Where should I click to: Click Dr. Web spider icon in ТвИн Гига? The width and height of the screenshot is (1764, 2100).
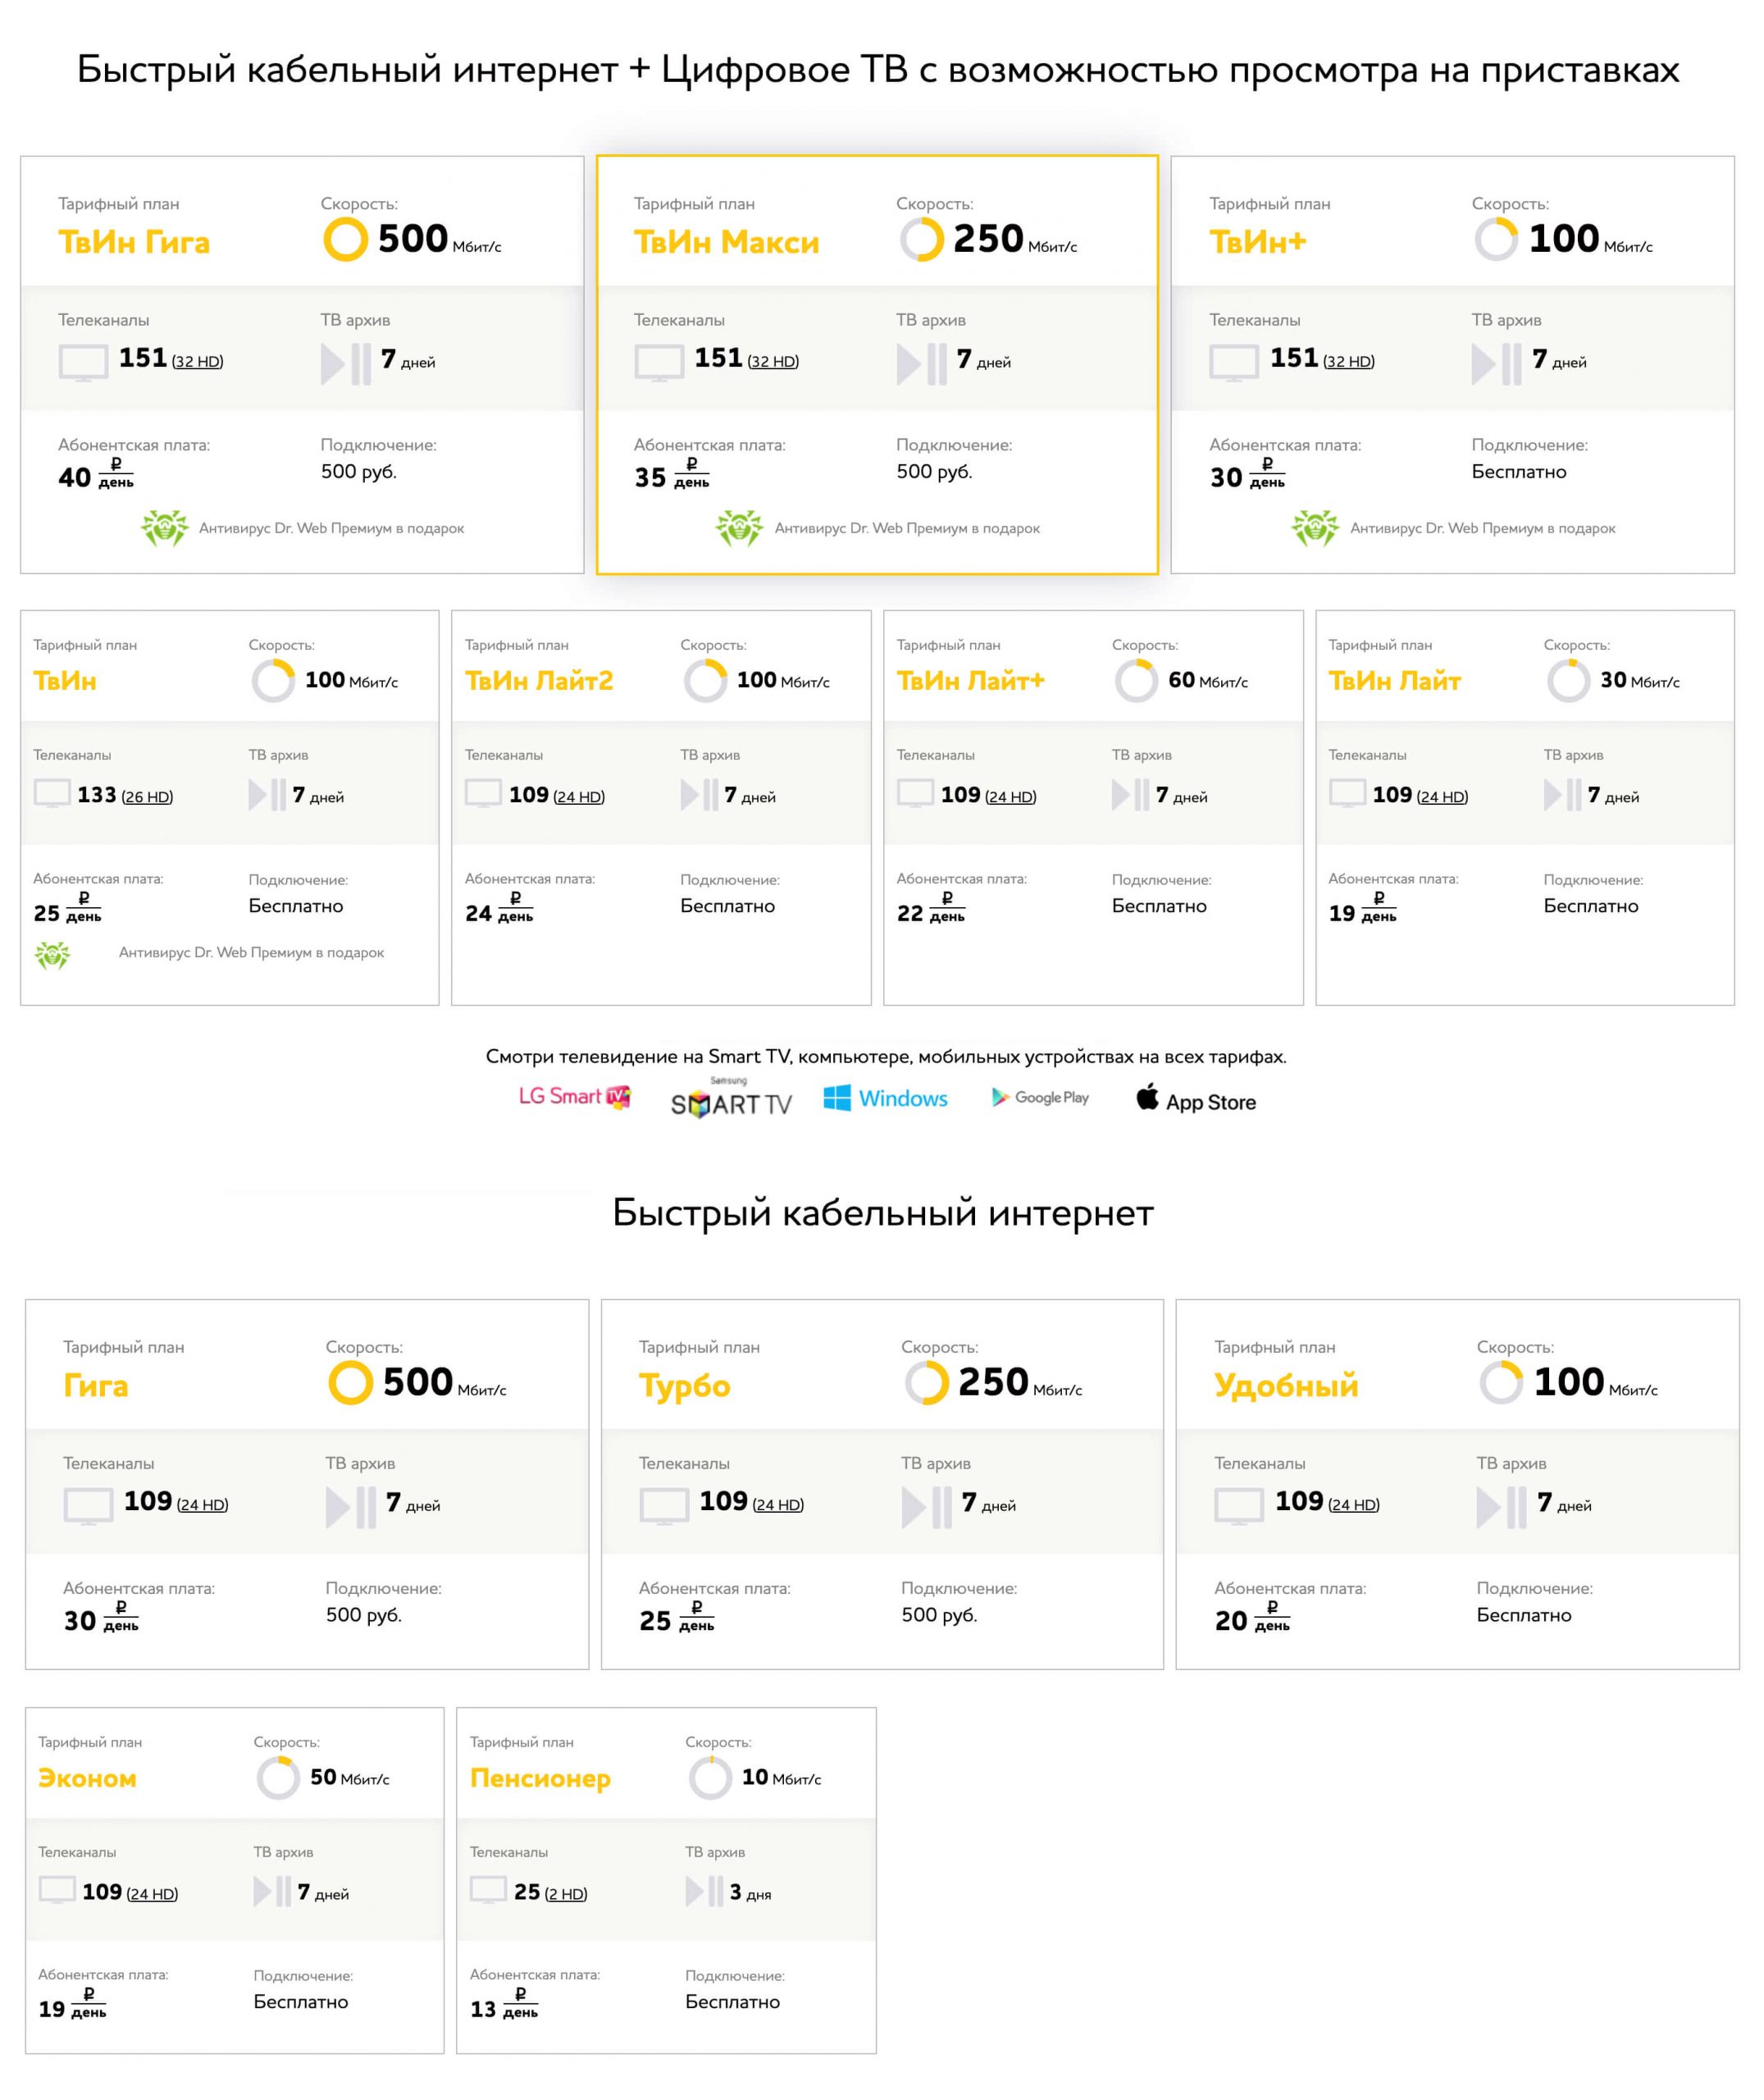coord(164,528)
